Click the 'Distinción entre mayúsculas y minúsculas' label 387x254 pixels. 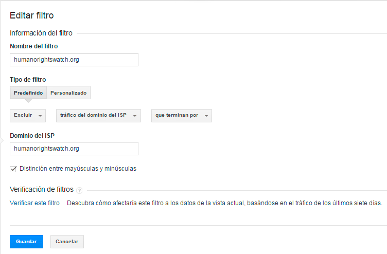click(x=78, y=169)
